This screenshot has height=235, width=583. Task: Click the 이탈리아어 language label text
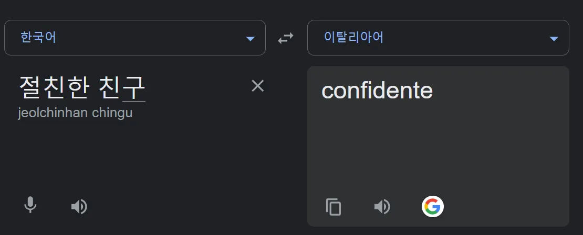[x=353, y=38]
